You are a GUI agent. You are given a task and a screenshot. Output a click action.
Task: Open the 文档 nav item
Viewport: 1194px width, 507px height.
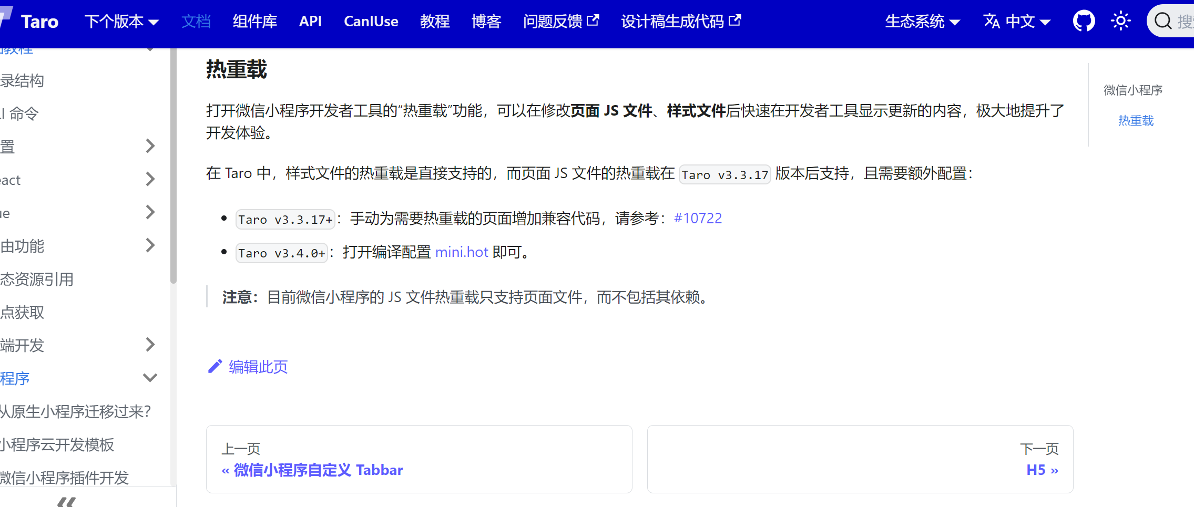(x=196, y=22)
